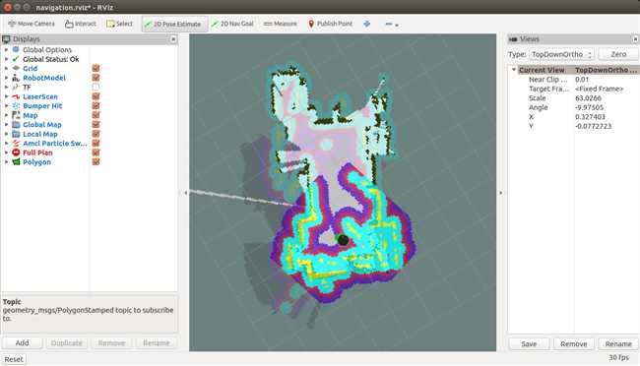Click the 2D Pose Estimate tool

(x=174, y=24)
